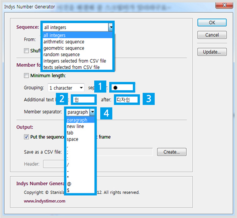The image size is (237, 218).
Task: Uncheck 'Put the sequence' in frame option
Action: click(26, 137)
